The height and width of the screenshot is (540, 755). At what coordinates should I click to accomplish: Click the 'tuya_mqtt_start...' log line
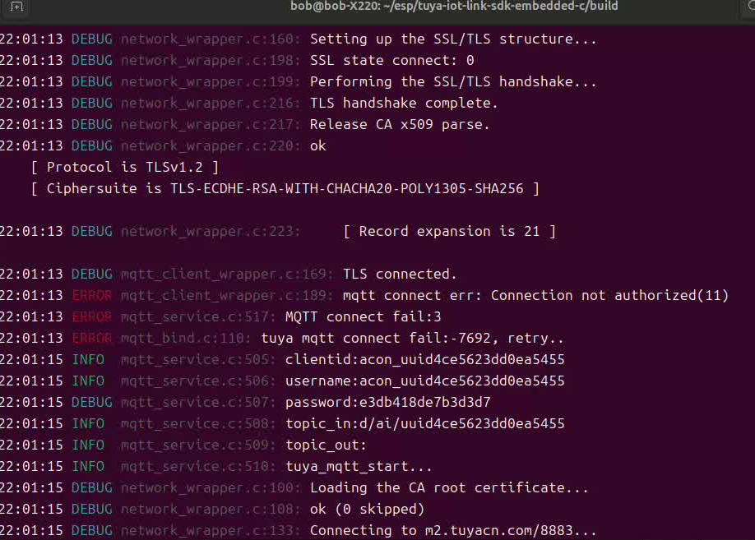216,466
